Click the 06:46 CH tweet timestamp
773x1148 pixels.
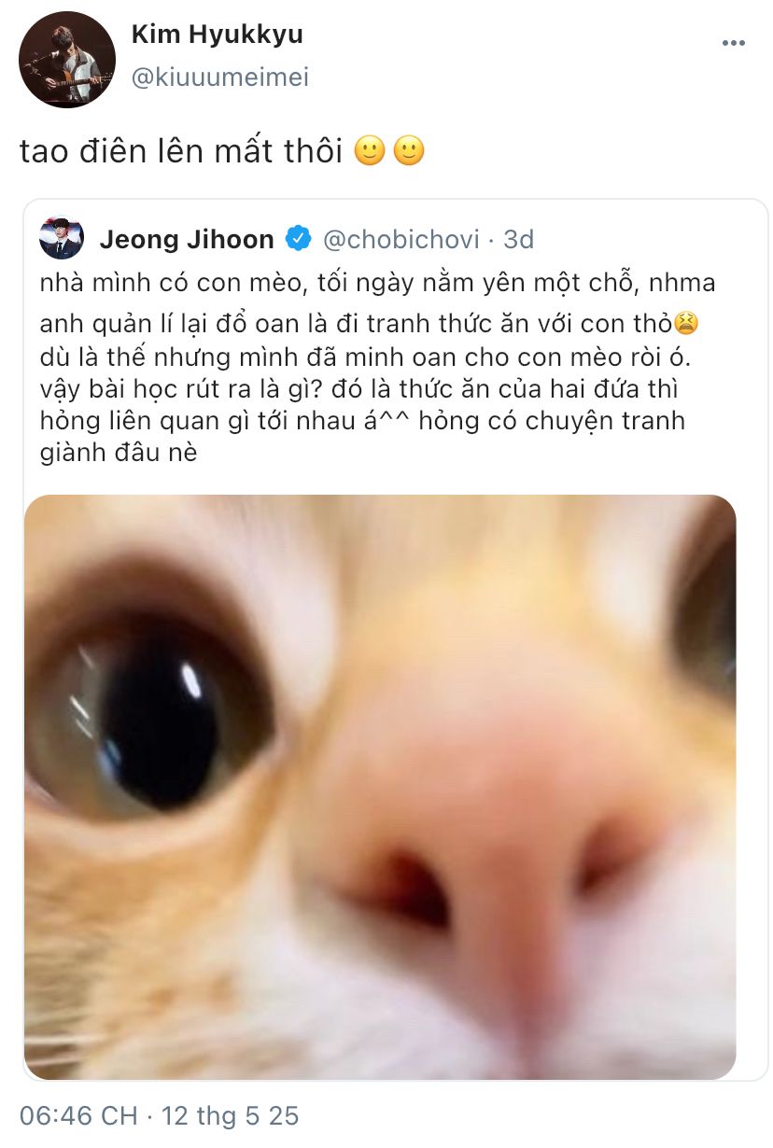tap(78, 1115)
